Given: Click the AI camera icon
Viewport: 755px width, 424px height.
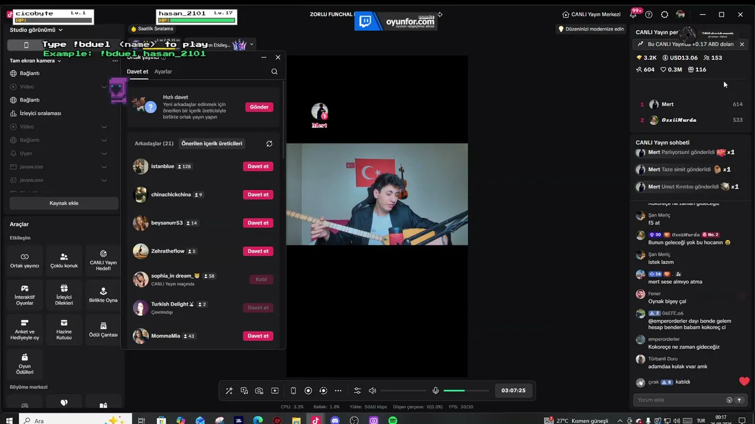Looking at the screenshot, I should click(x=260, y=390).
